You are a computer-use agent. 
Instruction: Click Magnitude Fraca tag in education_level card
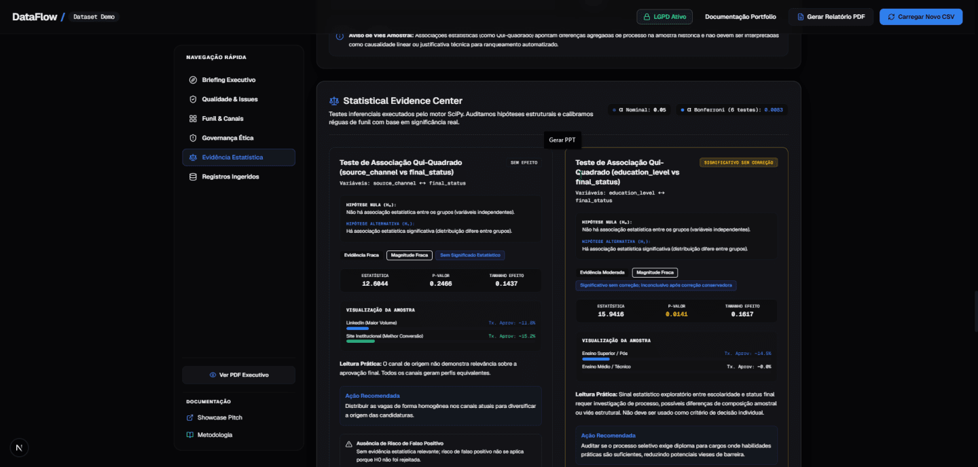point(655,272)
